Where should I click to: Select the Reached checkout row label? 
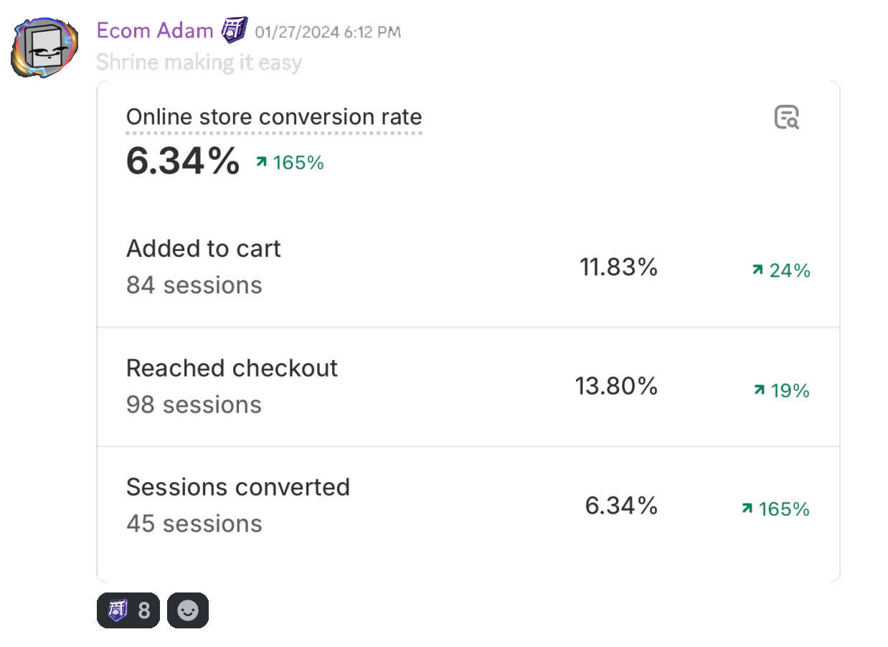click(232, 368)
